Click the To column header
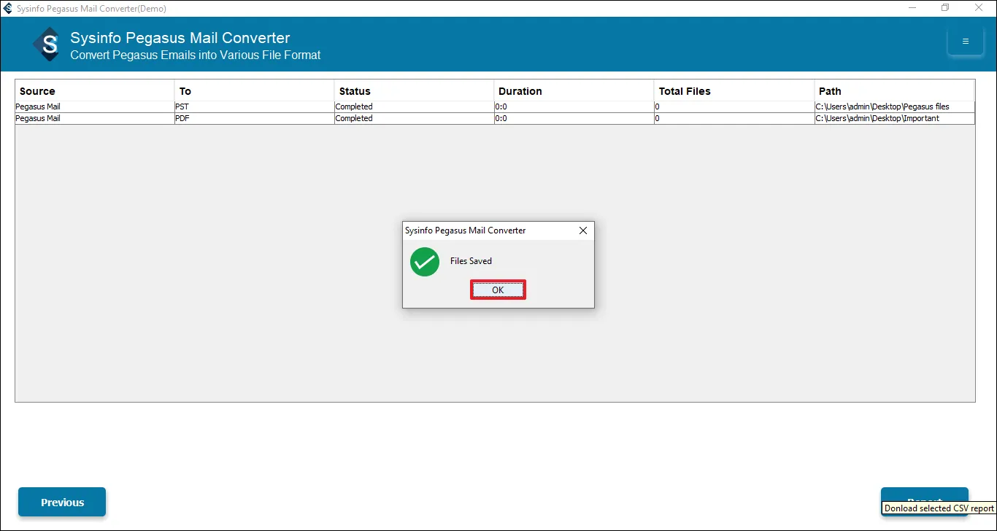 (255, 91)
